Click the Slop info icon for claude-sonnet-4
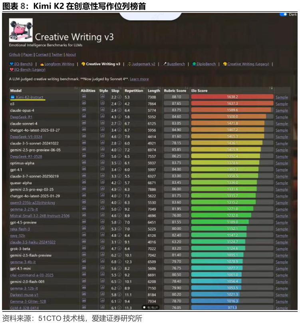 pyautogui.click(x=119, y=123)
